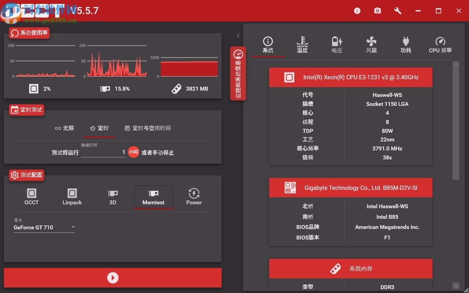Click the GPU usage icon showing 15.8%
This screenshot has width=469, height=293.
105,89
